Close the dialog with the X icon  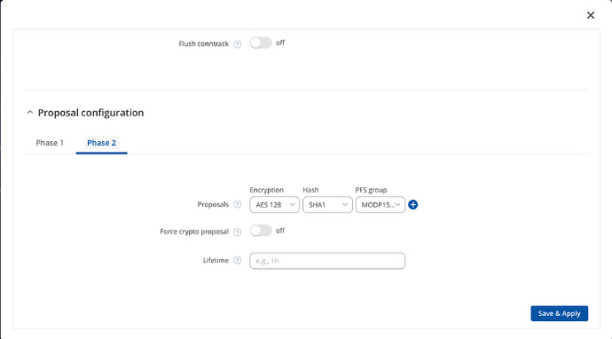(591, 15)
